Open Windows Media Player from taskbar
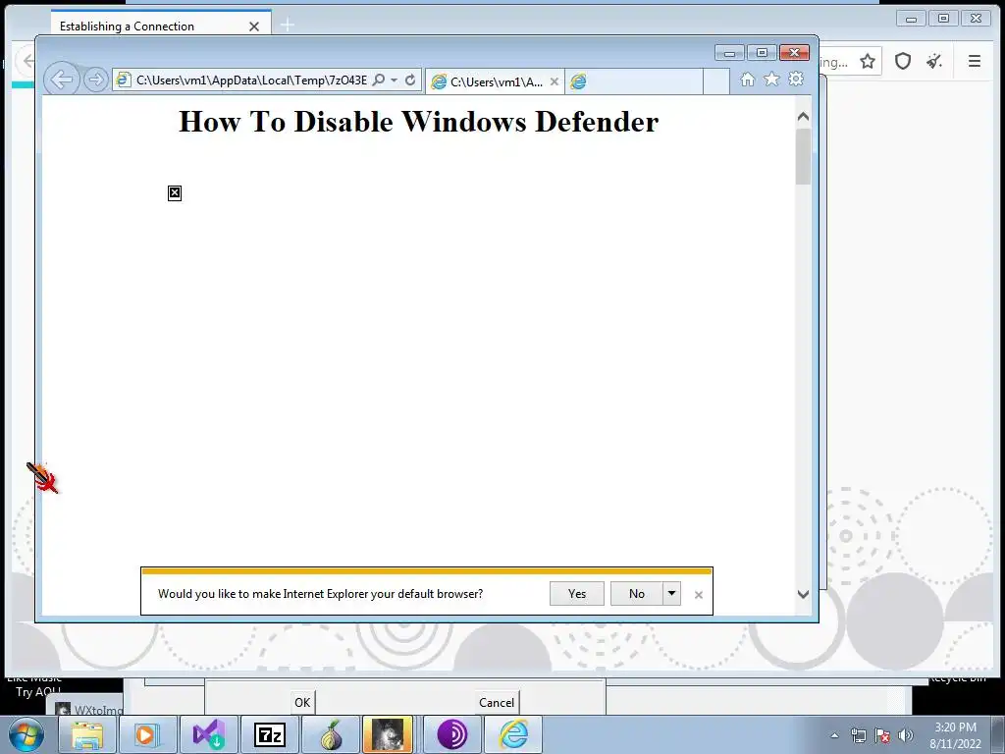Image resolution: width=1005 pixels, height=754 pixels. [x=147, y=734]
